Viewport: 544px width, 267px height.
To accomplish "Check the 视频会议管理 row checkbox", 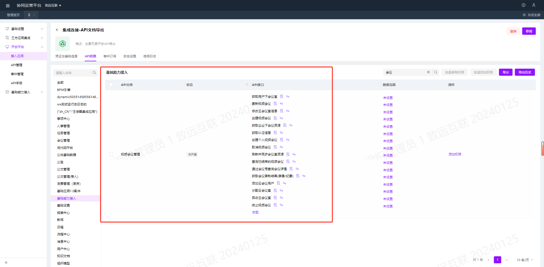I will [111, 155].
